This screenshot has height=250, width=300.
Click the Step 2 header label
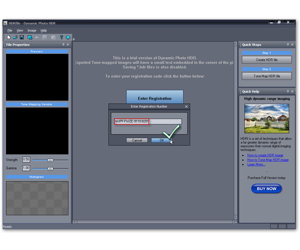click(266, 69)
